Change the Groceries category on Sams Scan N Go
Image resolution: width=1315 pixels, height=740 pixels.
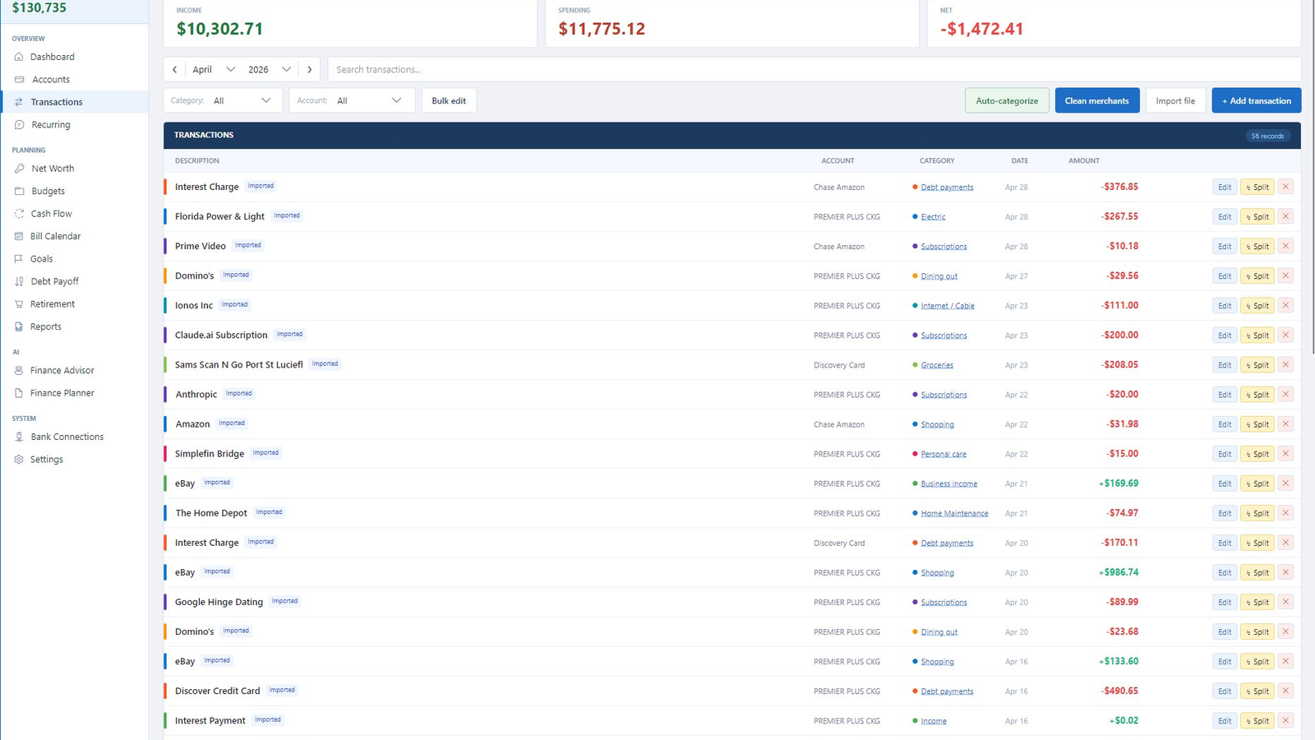click(x=937, y=365)
